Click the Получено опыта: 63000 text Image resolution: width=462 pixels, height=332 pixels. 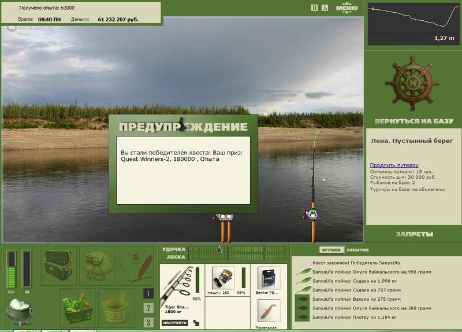(x=47, y=8)
